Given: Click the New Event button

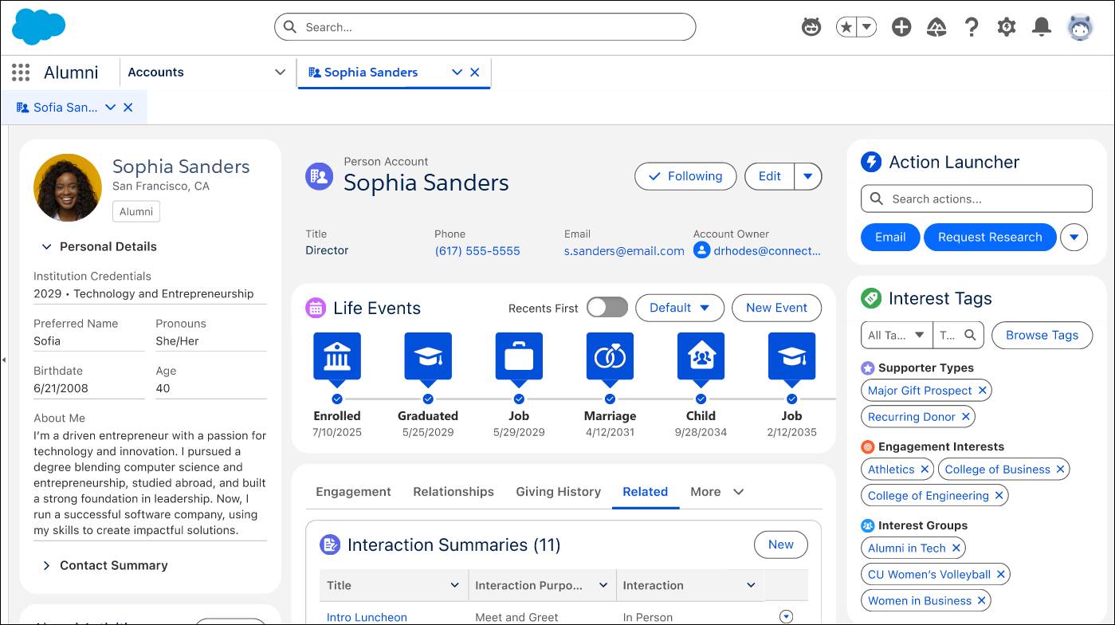Looking at the screenshot, I should [776, 308].
